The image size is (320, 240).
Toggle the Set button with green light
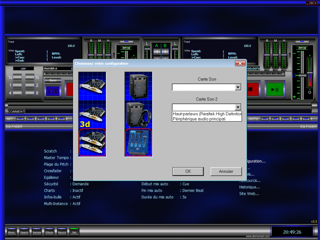pos(74,232)
